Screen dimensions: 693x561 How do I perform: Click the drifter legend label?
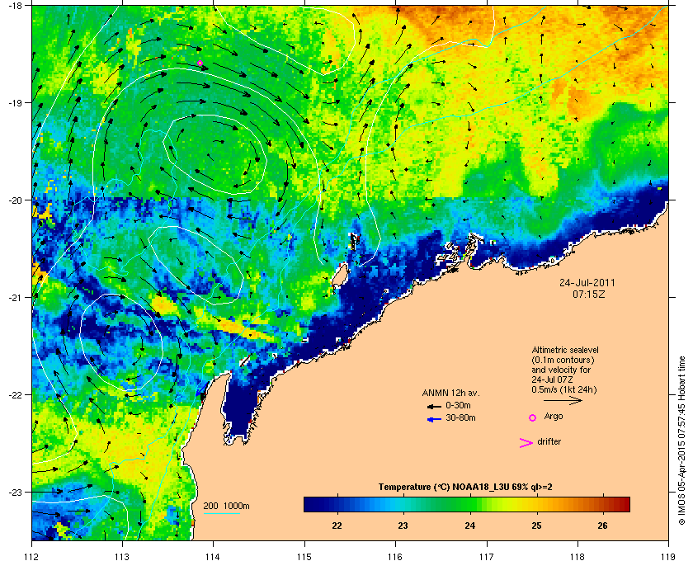click(x=549, y=441)
